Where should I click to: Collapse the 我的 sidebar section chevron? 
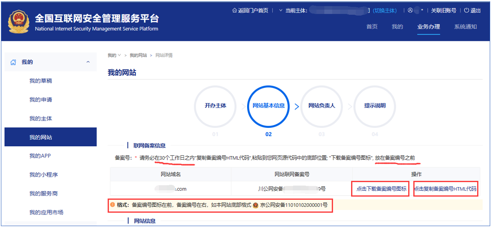(88, 62)
